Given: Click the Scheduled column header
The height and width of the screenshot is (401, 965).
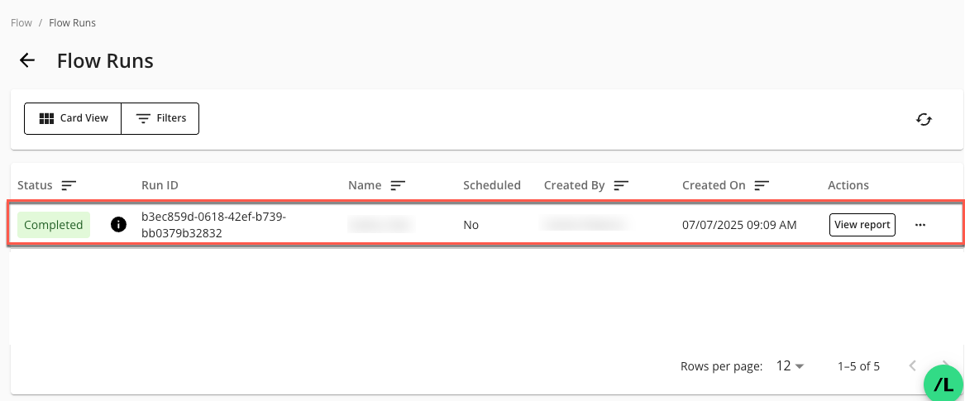Looking at the screenshot, I should point(491,185).
